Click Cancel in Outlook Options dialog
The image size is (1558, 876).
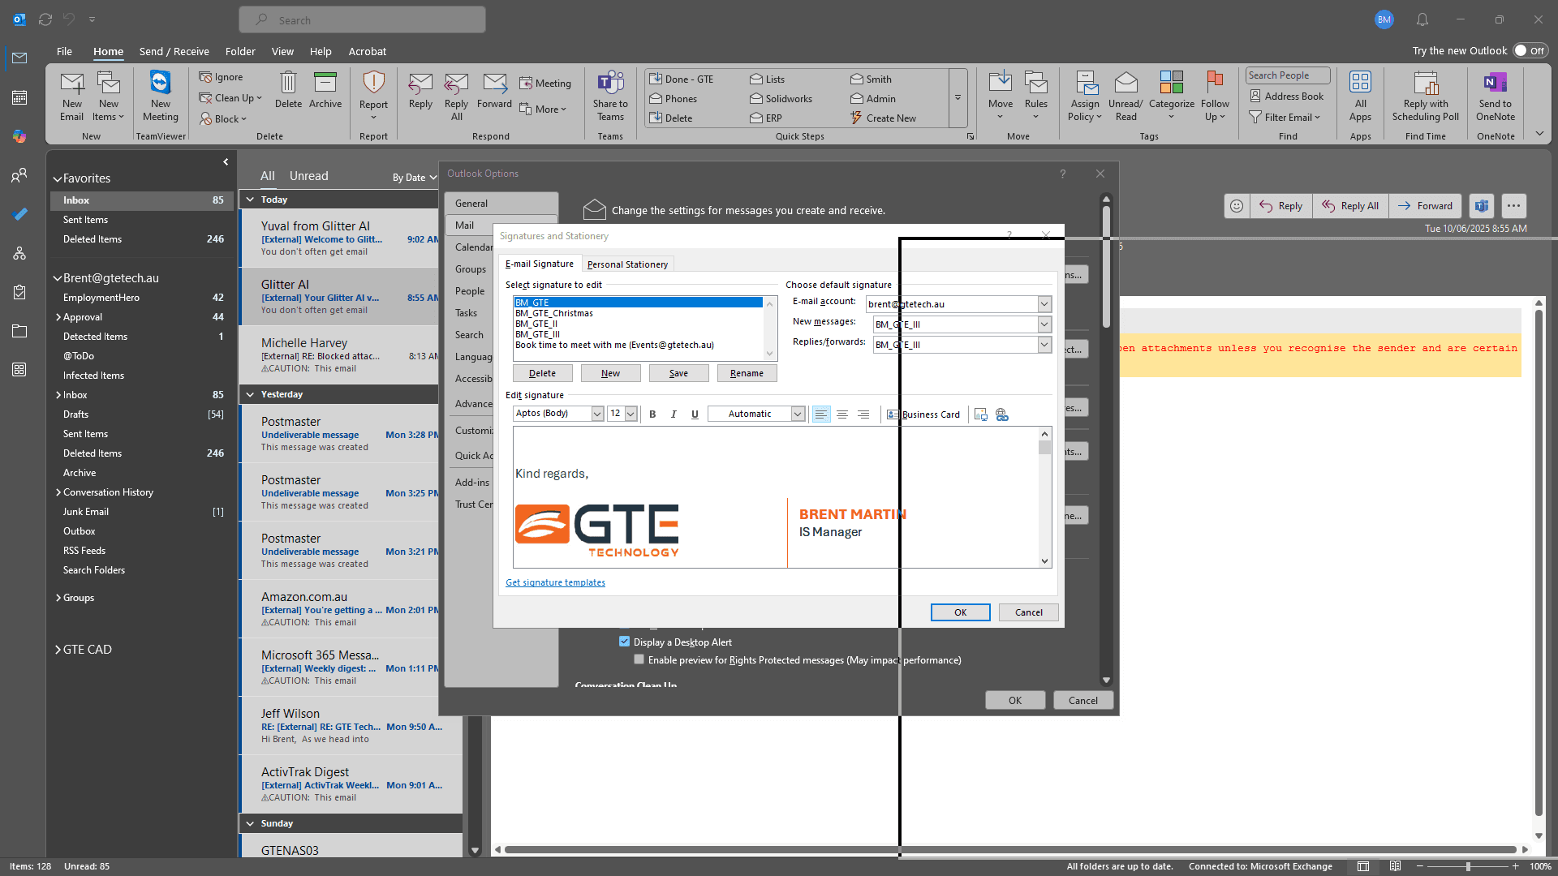[1082, 701]
